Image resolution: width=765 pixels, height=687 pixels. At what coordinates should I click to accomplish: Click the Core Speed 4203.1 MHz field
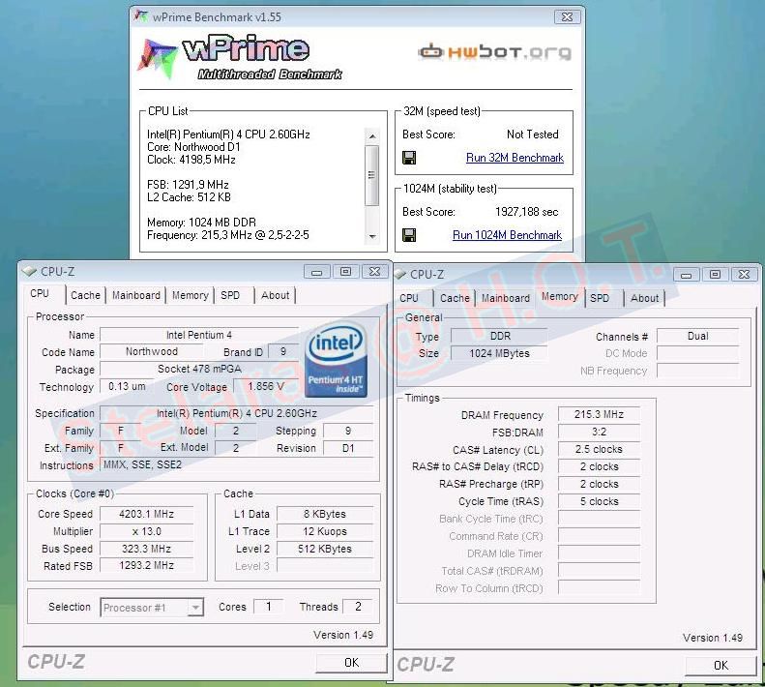146,514
